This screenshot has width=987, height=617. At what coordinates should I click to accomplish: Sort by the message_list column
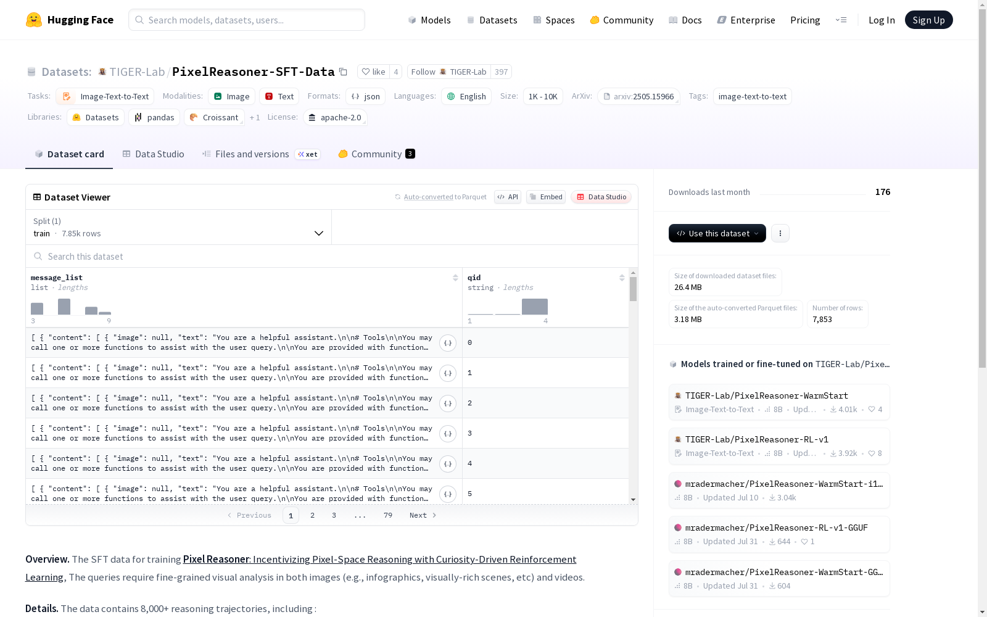coord(455,278)
